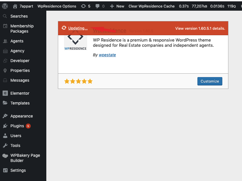Click the WPBakery Page Builder cloud icon
242x181 pixels.
[x=5, y=156]
